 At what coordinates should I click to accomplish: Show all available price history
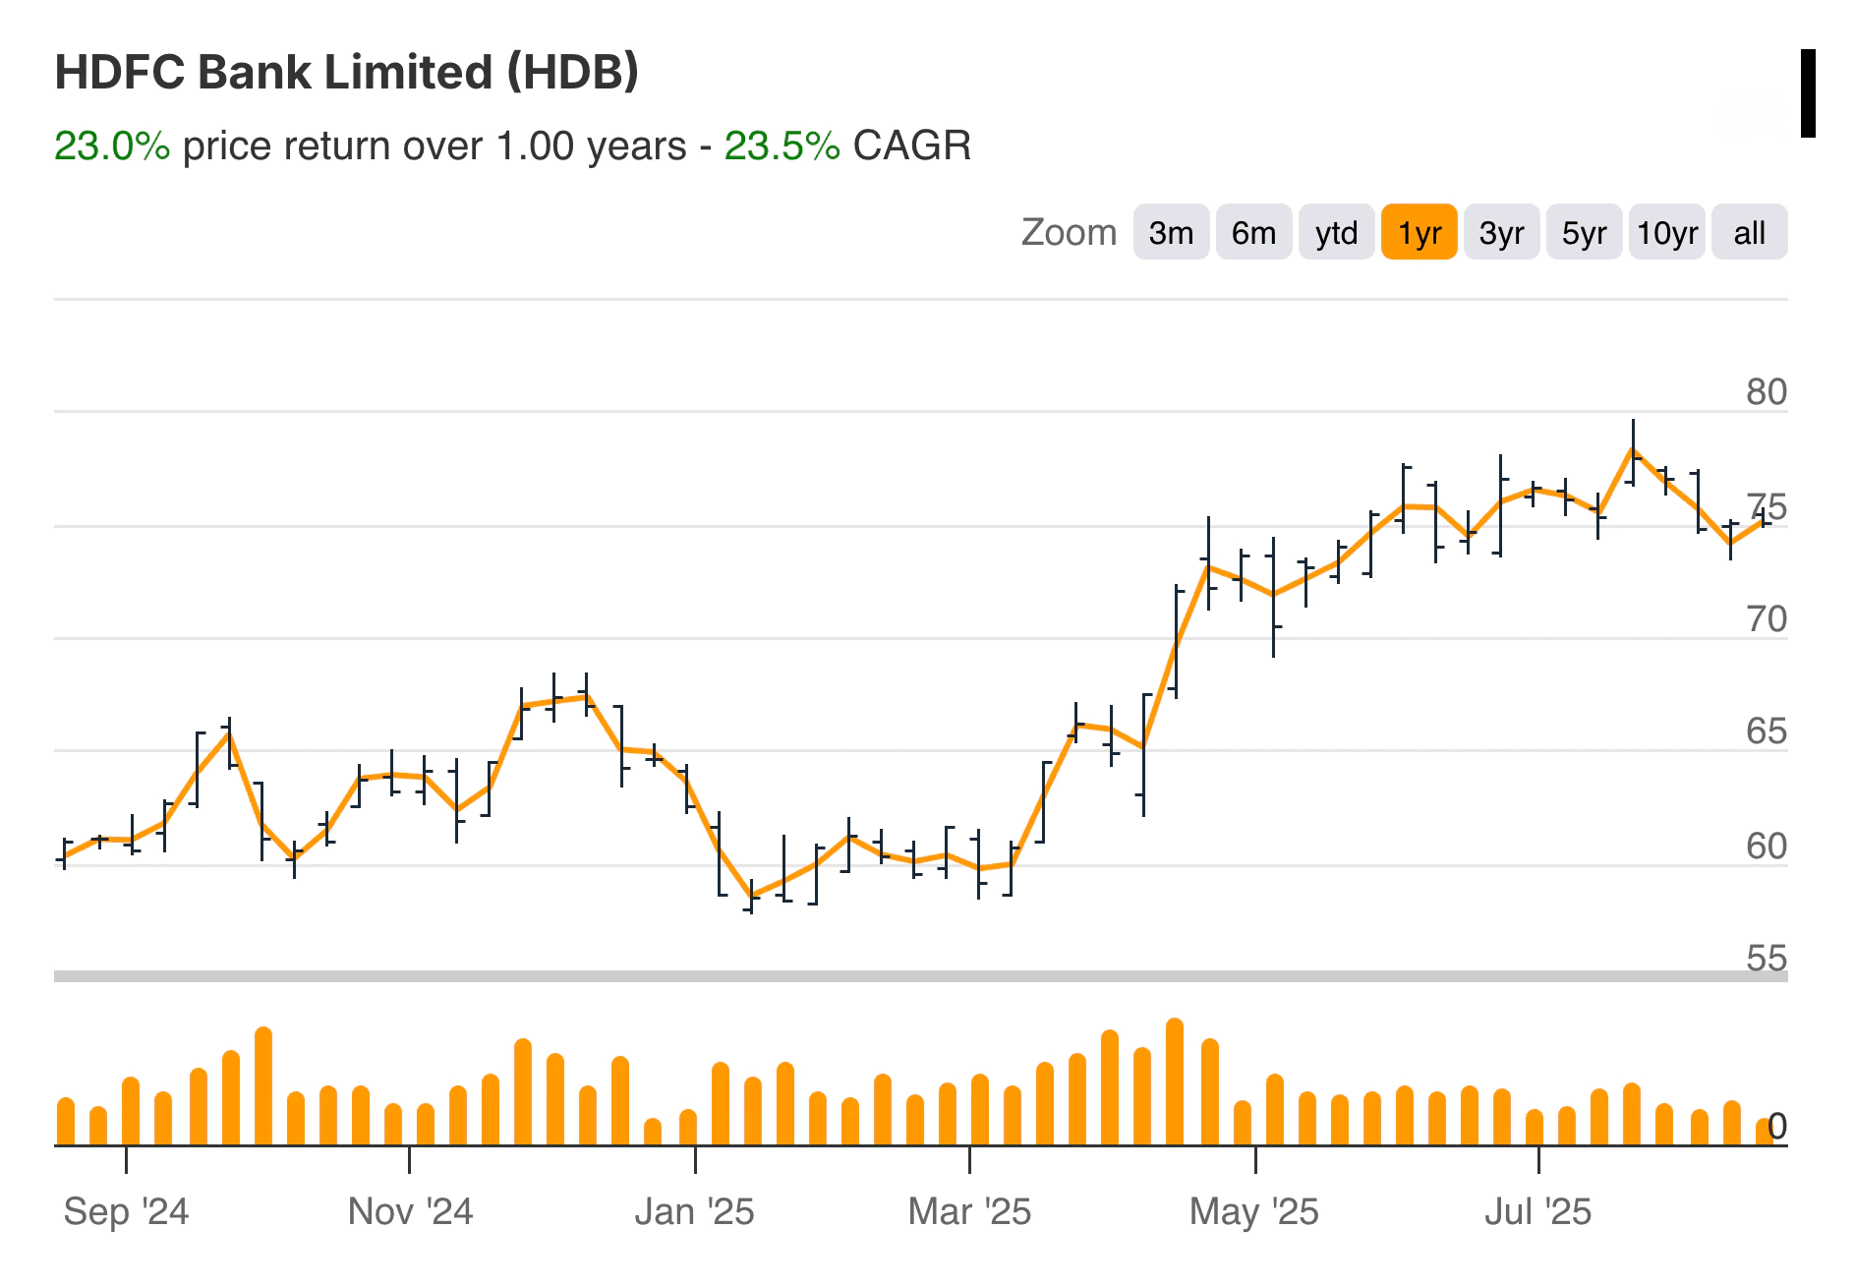pos(1749,232)
